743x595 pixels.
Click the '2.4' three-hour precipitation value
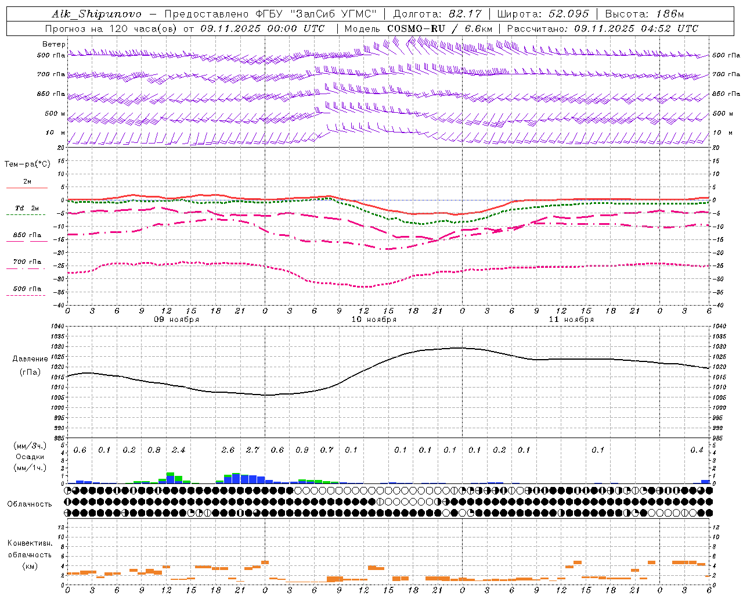(178, 450)
